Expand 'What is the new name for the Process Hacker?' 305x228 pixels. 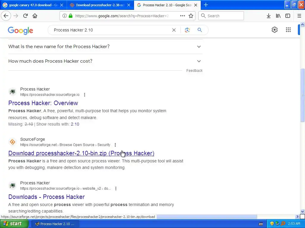(105, 47)
